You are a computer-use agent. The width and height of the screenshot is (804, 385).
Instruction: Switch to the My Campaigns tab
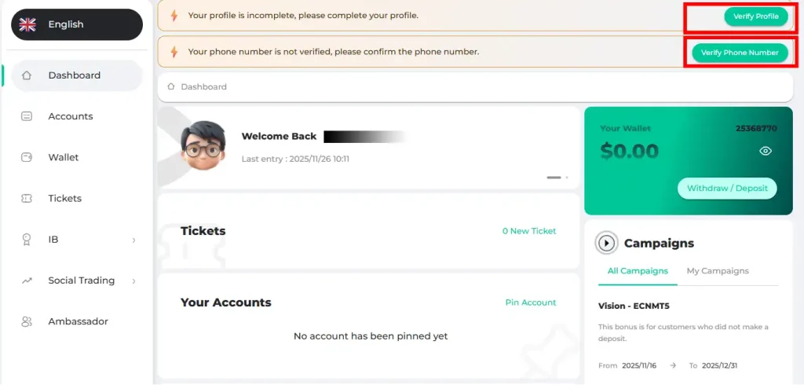[718, 271]
